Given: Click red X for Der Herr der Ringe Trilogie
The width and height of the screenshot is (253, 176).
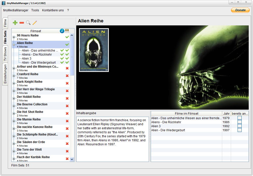Looking at the screenshot, I should point(67,91).
